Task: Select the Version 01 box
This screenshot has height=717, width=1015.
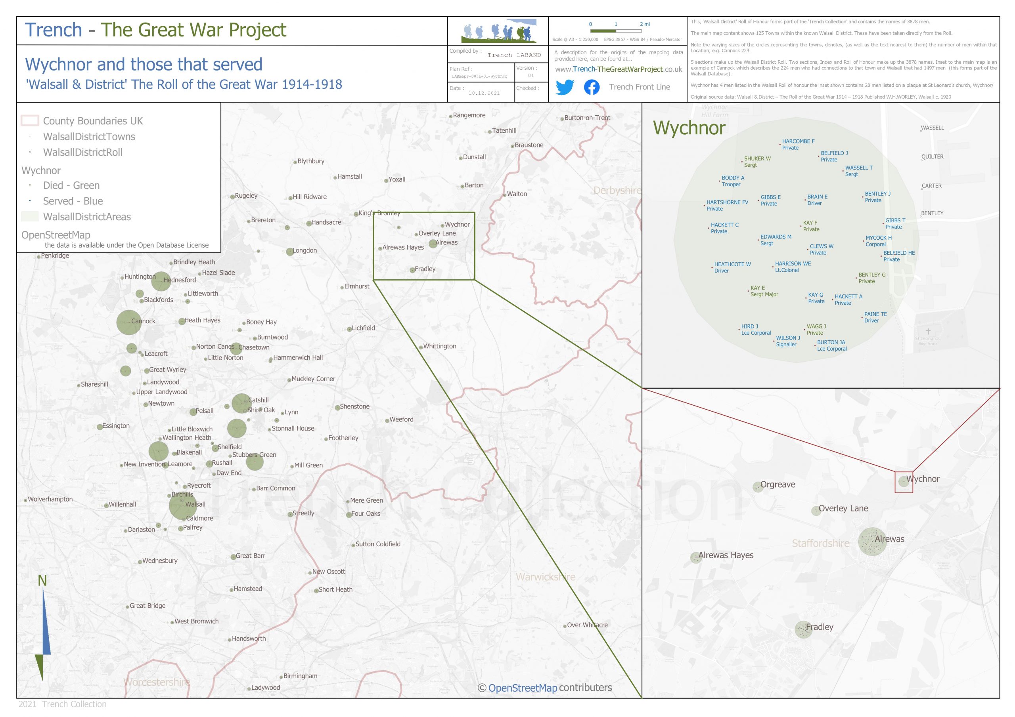Action: tap(531, 73)
